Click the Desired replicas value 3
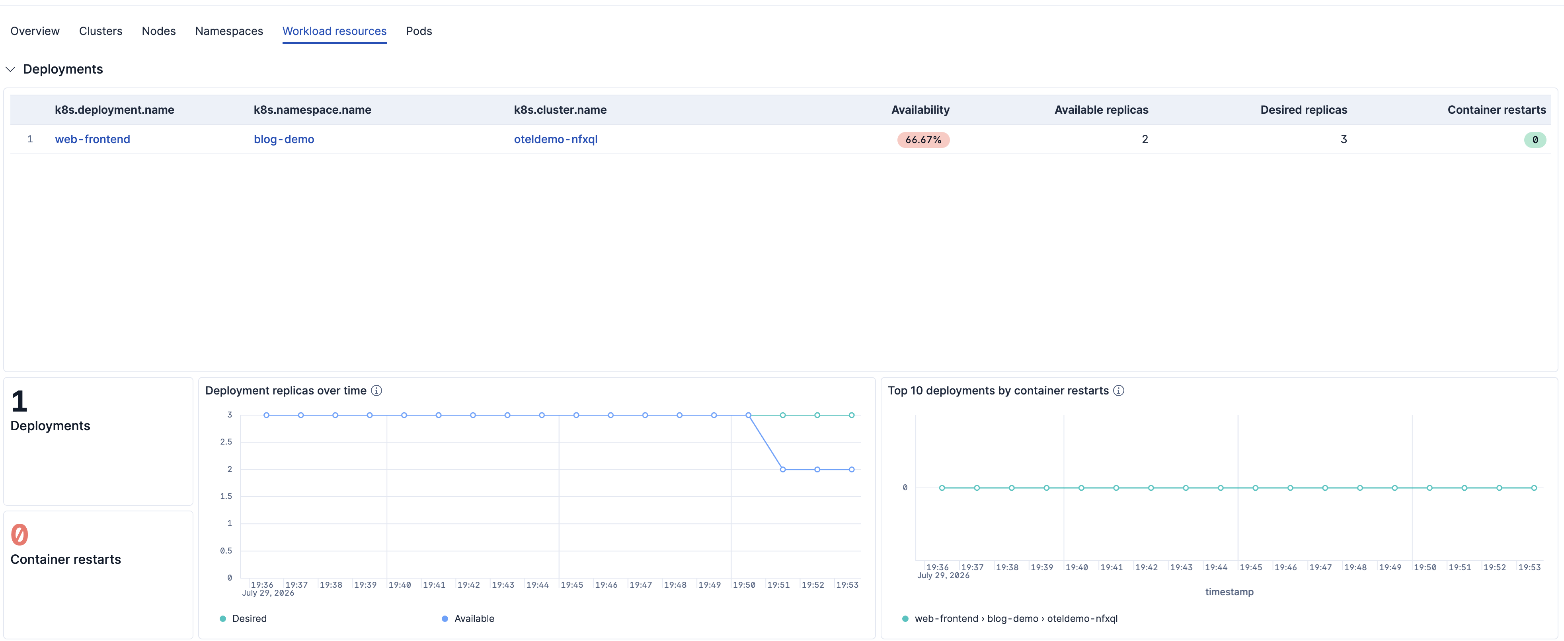1564x641 pixels. [x=1344, y=139]
